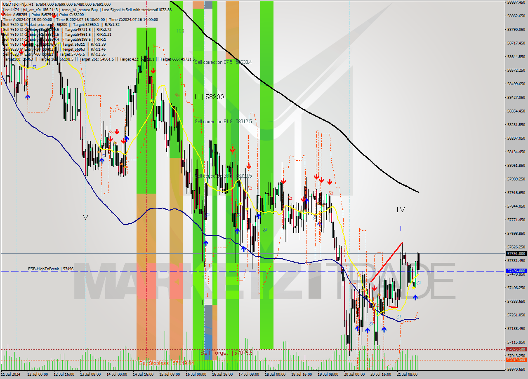
Task: Select the 'Sell correction 87.5 | 58630.4' label
Action: 223,62
